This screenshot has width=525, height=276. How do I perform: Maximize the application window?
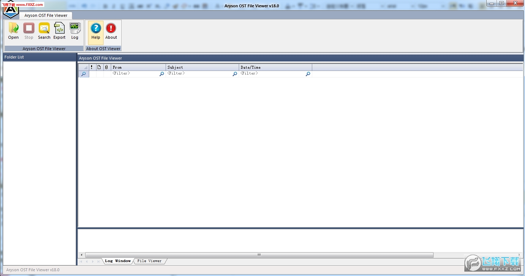click(x=502, y=3)
